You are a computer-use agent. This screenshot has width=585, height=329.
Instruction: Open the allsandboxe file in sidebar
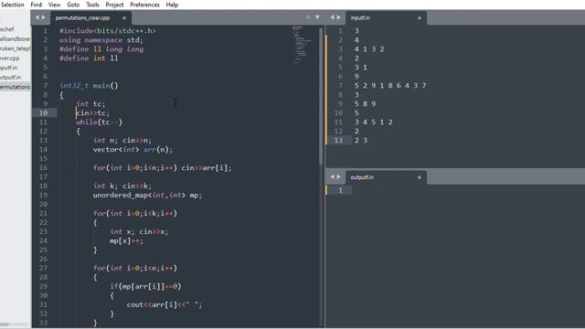click(x=15, y=38)
